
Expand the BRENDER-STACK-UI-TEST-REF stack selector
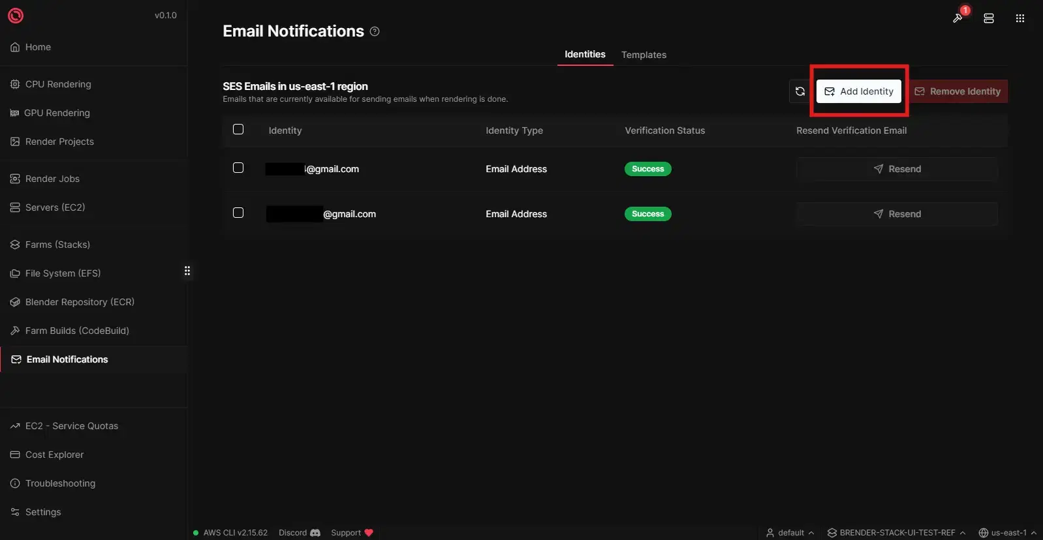tap(896, 533)
